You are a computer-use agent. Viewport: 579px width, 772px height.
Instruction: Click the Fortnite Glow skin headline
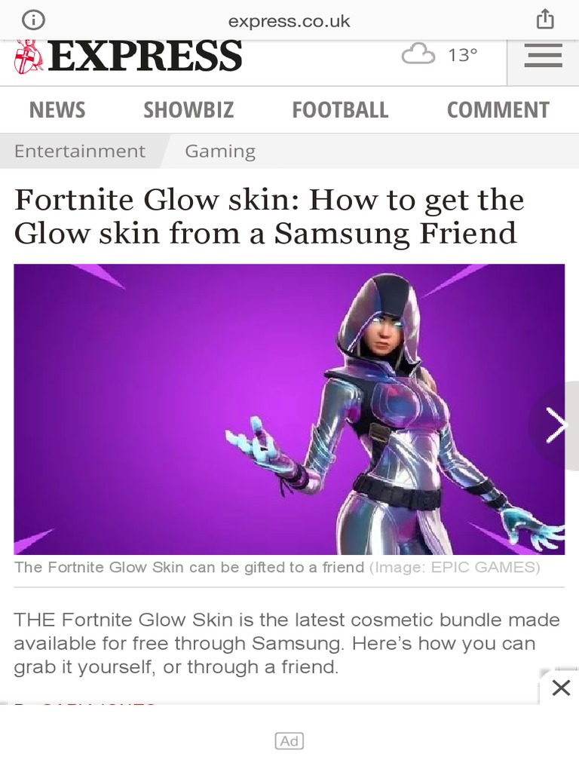coord(269,216)
